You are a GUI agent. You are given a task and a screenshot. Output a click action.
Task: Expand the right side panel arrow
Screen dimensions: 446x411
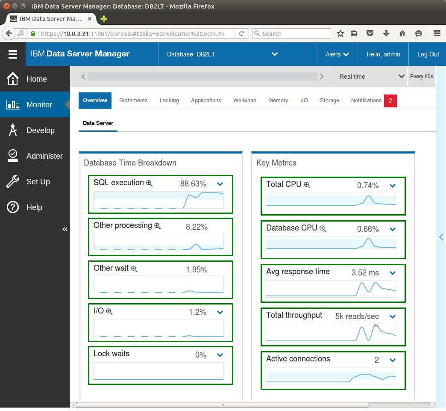pyautogui.click(x=441, y=237)
